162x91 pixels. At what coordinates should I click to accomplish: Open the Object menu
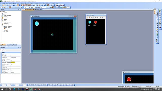[x=36, y=3]
